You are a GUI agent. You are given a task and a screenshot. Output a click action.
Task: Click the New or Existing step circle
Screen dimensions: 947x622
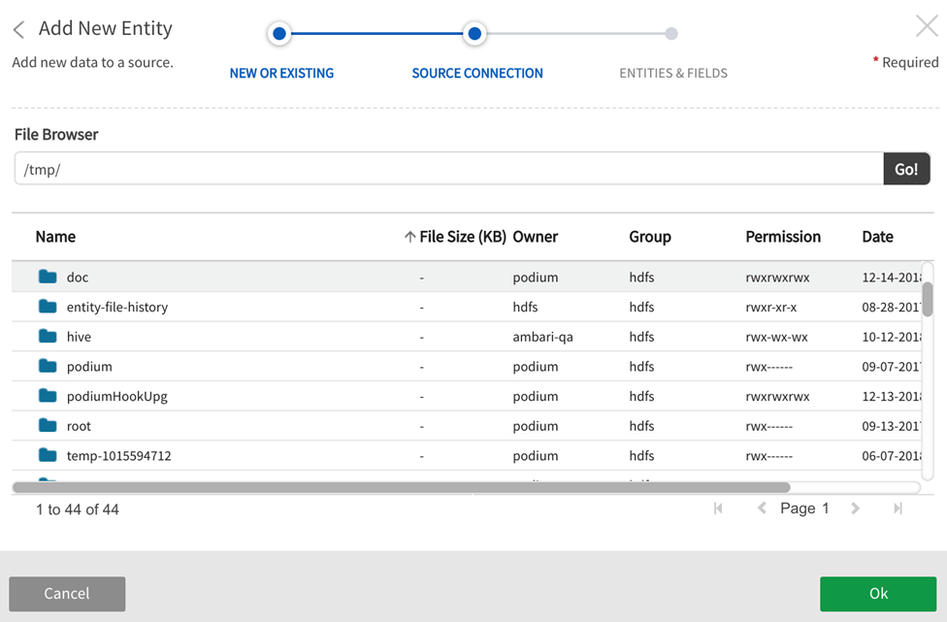[x=279, y=33]
